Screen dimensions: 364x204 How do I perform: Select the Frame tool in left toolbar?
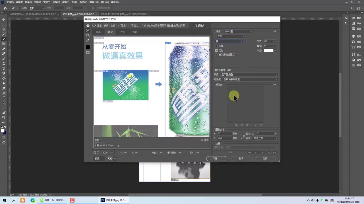click(x=4, y=44)
